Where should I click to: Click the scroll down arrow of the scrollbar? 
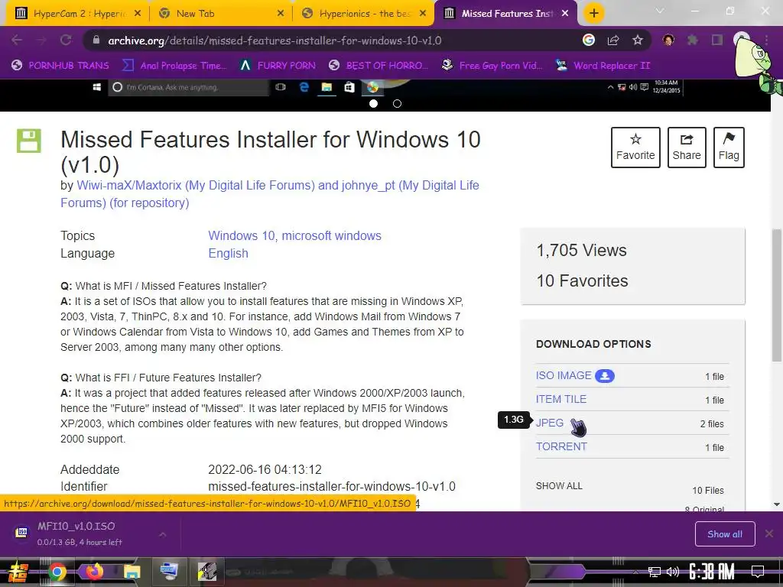[x=777, y=504]
